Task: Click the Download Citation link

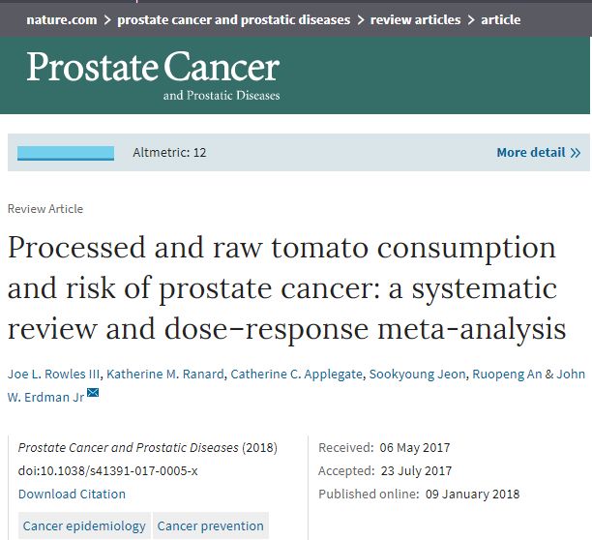Action: 72,494
